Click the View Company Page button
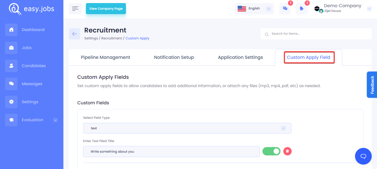The height and width of the screenshot is (169, 377). (x=106, y=9)
